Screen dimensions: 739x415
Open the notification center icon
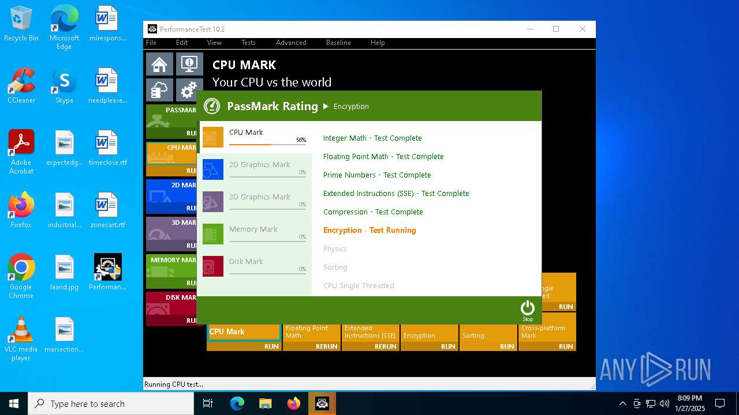point(720,403)
